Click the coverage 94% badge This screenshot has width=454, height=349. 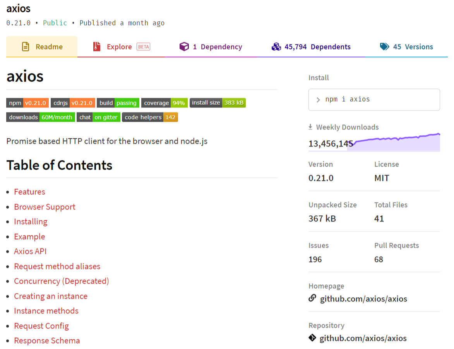pos(164,103)
